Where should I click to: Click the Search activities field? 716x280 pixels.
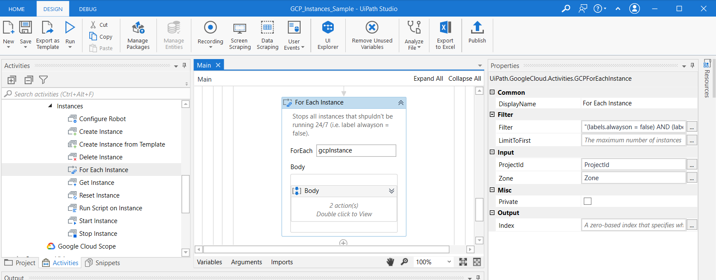[x=96, y=94]
